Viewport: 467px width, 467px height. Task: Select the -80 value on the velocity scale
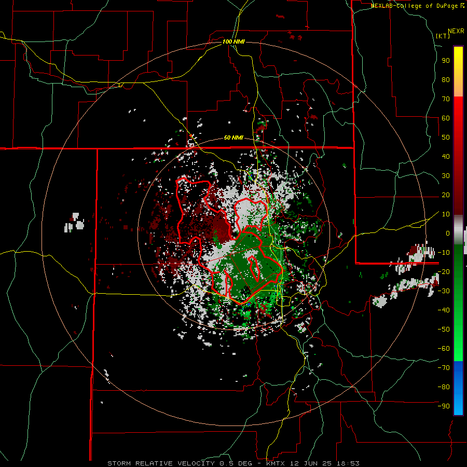444,387
